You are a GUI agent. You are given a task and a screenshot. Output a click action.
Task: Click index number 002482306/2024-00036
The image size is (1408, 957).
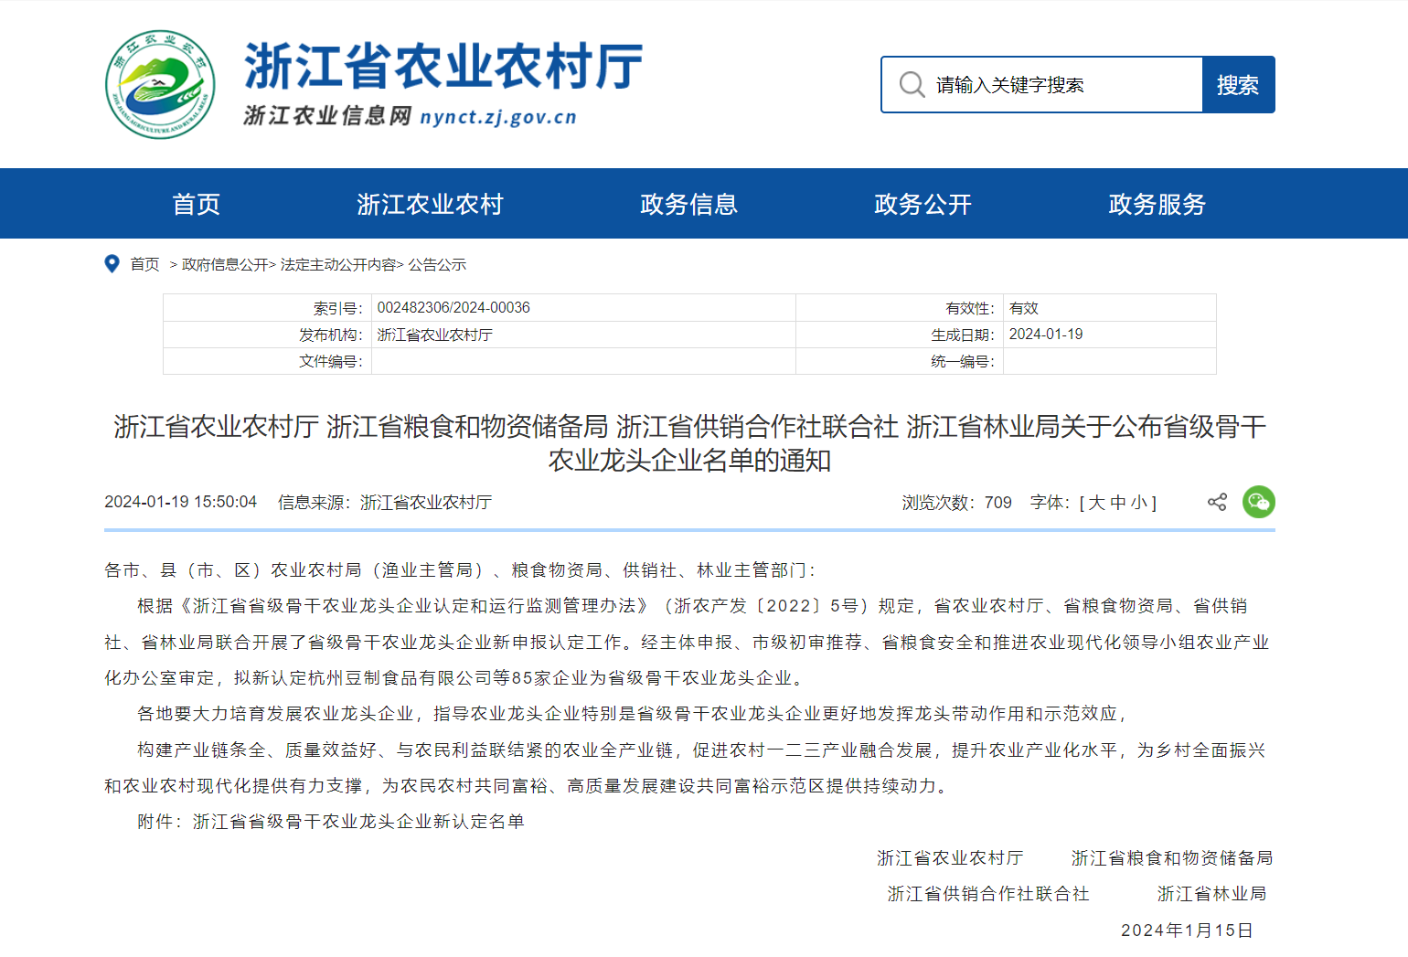coord(453,308)
